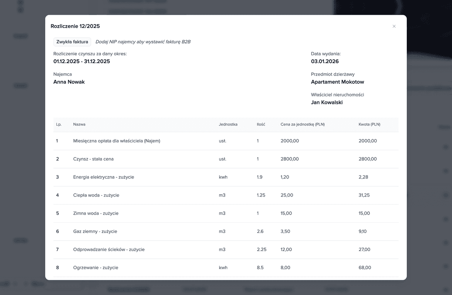Click quantity 2.25 for Odprowadzanie ścieków

pyautogui.click(x=262, y=250)
